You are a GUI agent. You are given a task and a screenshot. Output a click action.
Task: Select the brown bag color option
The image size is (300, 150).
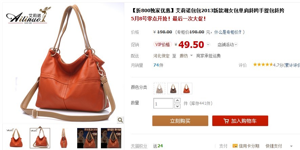click(173, 89)
